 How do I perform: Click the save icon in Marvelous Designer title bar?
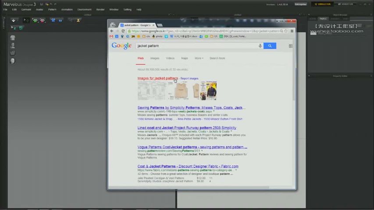[42, 4]
